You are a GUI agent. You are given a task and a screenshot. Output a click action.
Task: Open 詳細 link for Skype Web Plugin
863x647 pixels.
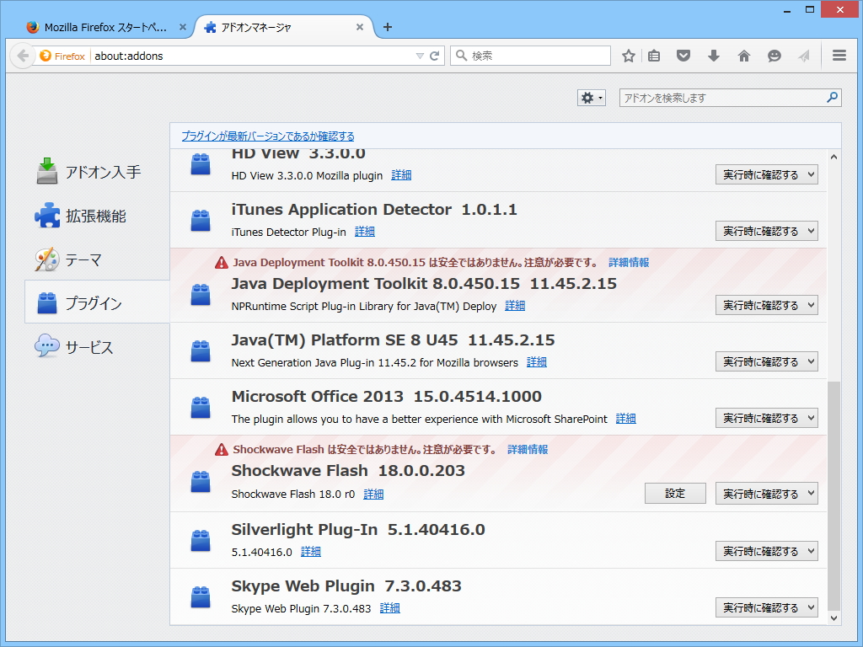pos(389,608)
